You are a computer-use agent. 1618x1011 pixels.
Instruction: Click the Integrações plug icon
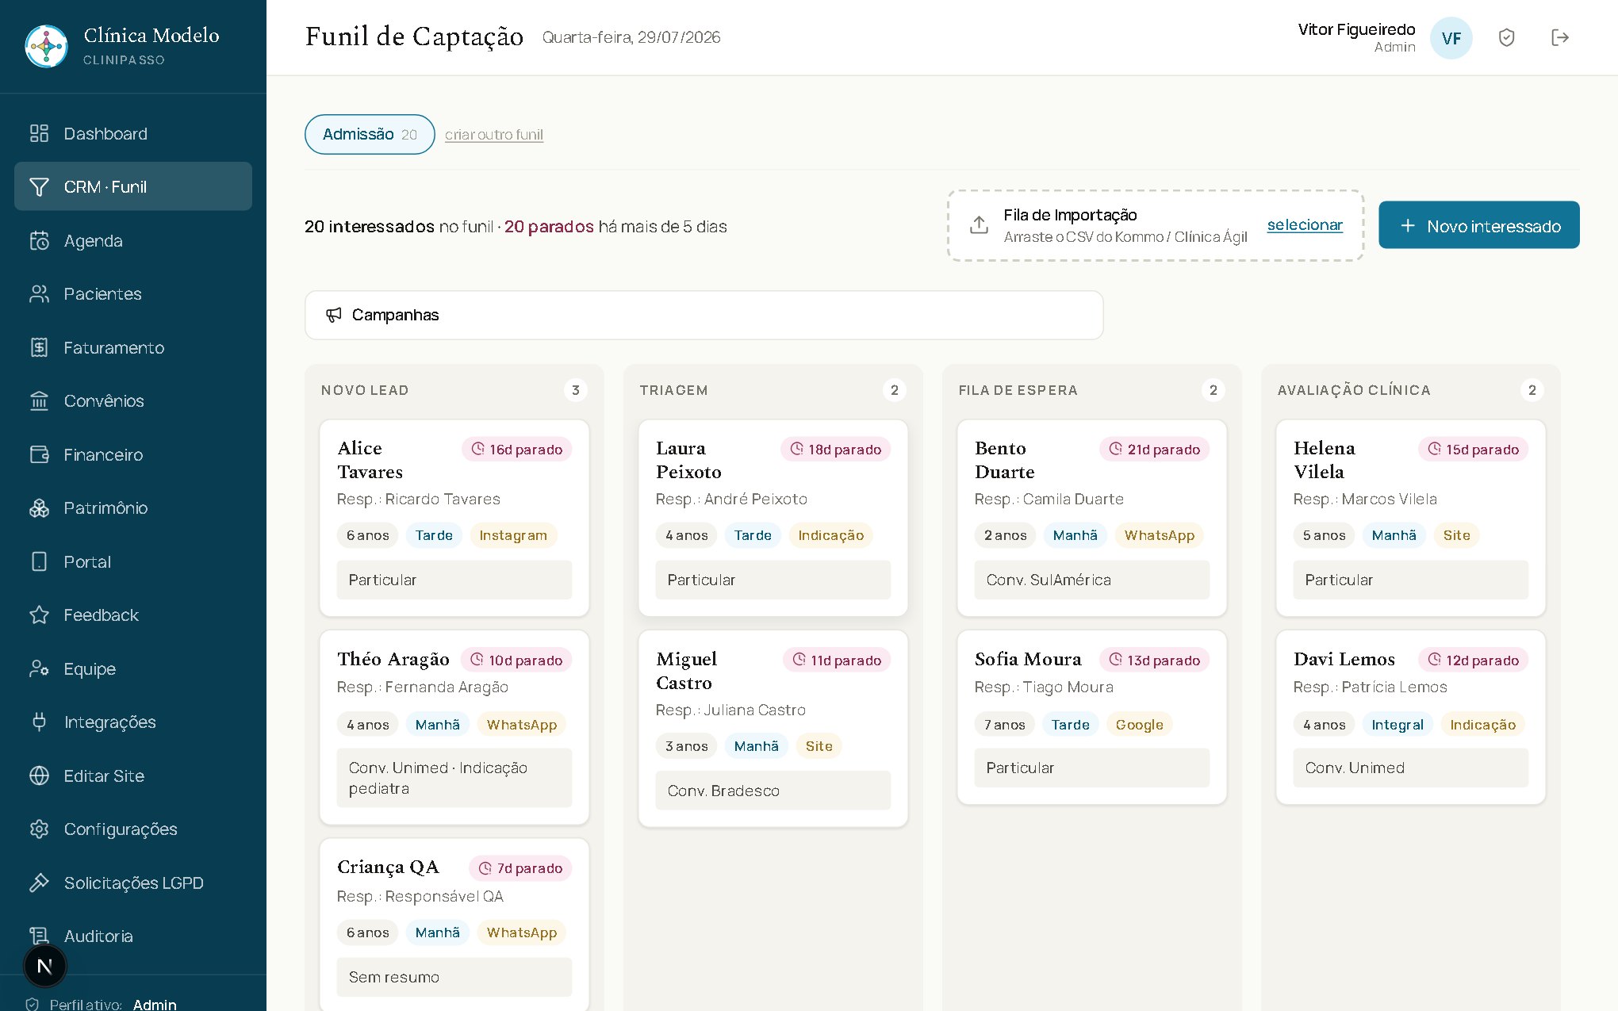pos(39,722)
